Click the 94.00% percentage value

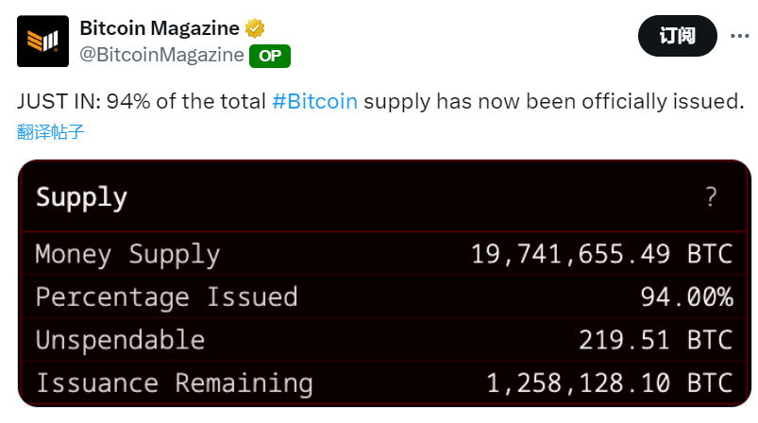[685, 296]
